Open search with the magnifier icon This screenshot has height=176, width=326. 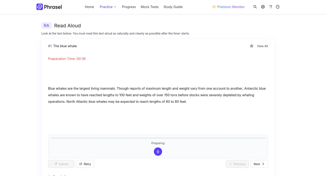255,7
